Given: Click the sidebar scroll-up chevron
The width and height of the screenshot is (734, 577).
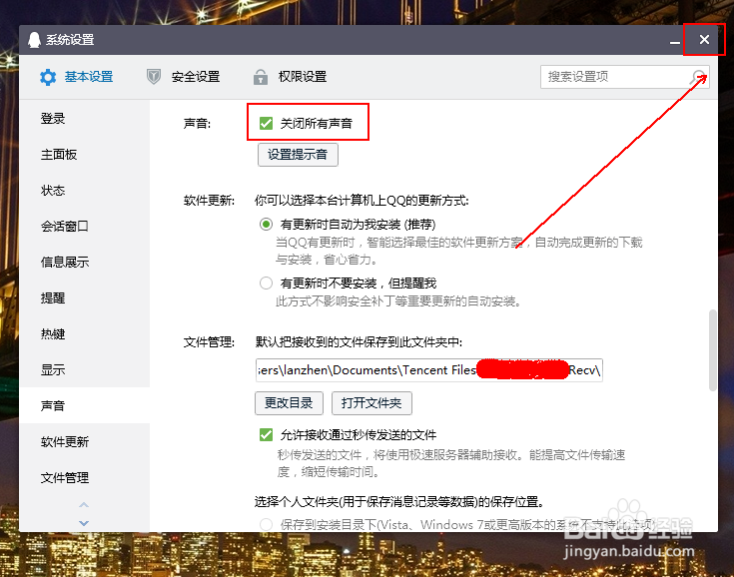Looking at the screenshot, I should 84,504.
